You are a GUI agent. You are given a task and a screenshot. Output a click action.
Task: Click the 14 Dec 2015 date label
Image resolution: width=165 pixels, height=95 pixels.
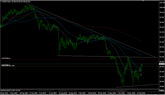point(112,93)
